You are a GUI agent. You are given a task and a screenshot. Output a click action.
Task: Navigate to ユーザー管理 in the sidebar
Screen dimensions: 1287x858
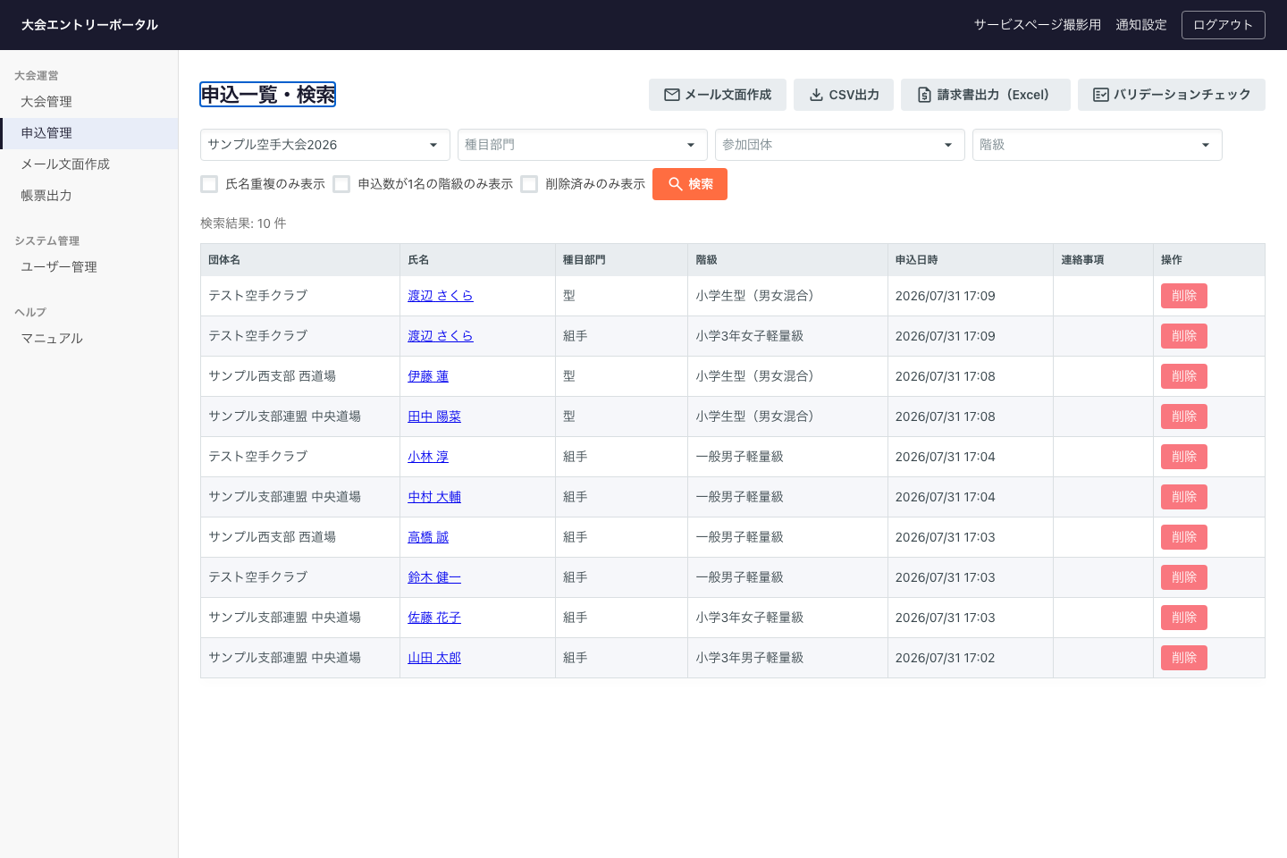click(89, 267)
